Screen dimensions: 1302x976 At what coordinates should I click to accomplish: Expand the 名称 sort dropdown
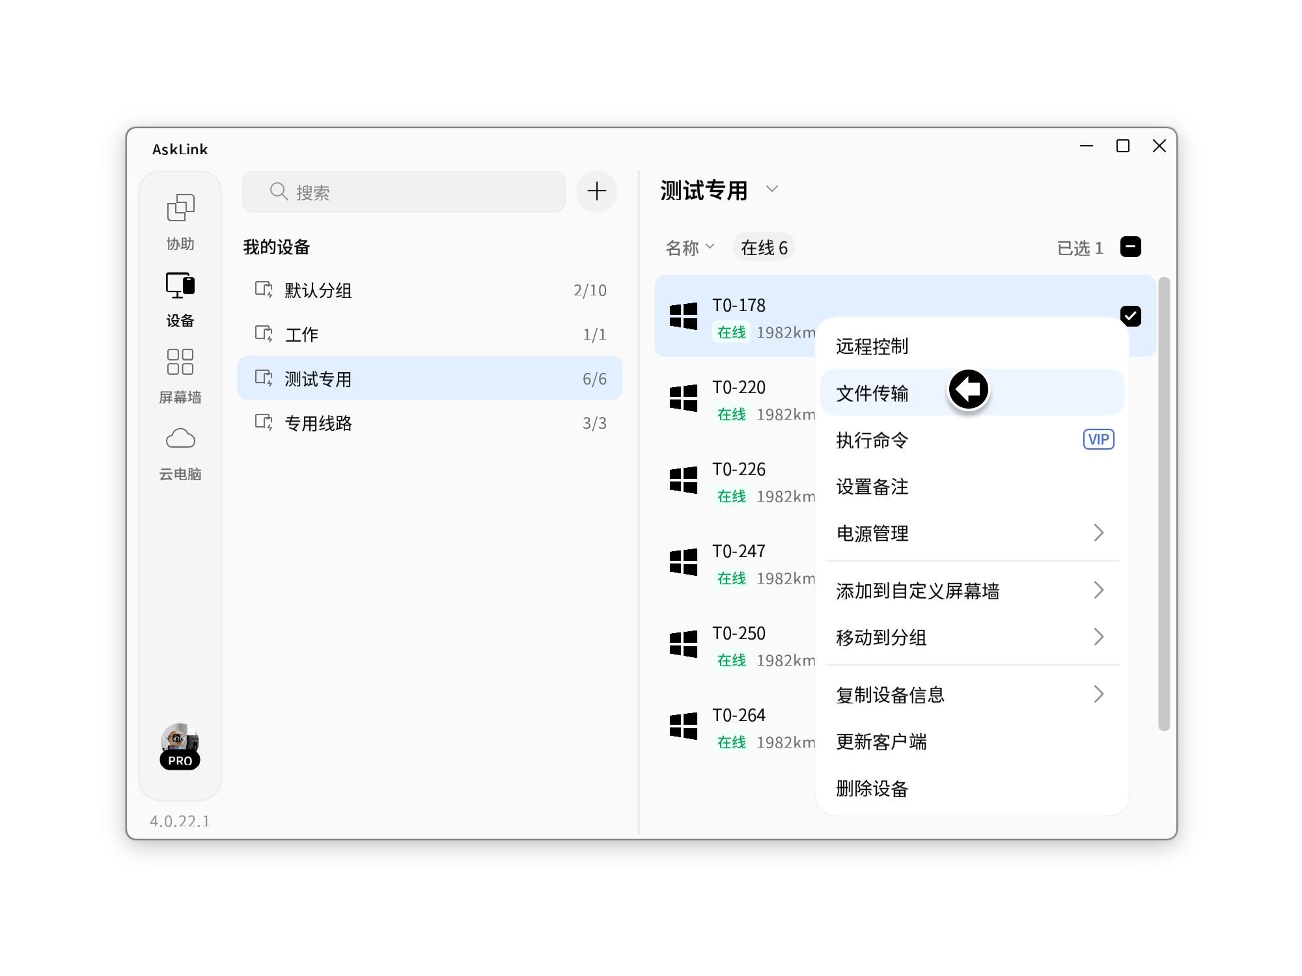point(689,247)
